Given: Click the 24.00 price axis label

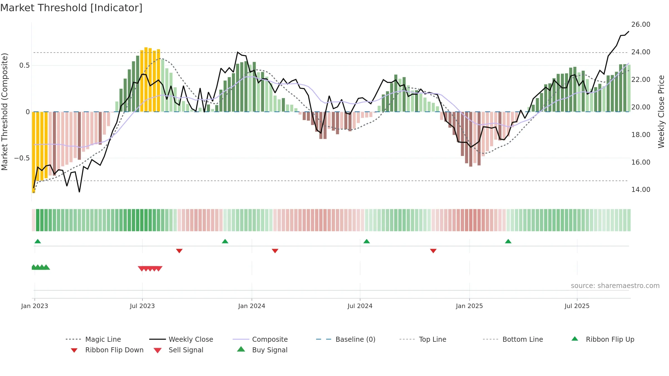Looking at the screenshot, I should 641,52.
